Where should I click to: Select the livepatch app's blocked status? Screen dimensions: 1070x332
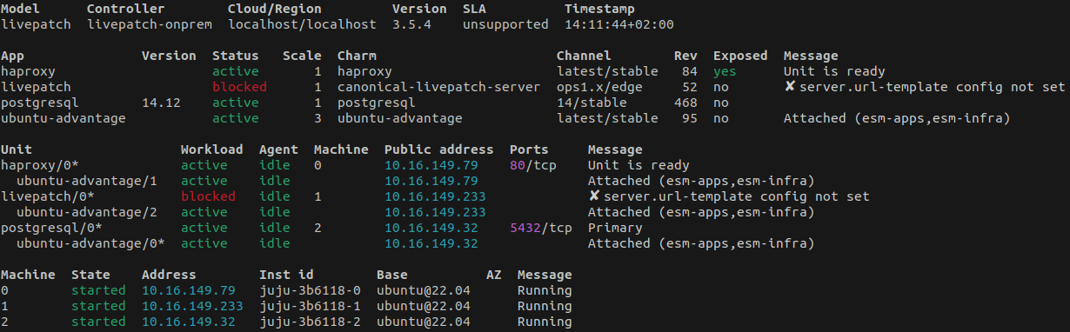pyautogui.click(x=239, y=87)
